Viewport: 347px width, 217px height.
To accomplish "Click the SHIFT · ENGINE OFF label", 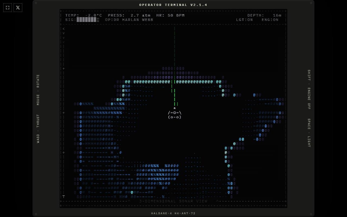I will [x=309, y=90].
